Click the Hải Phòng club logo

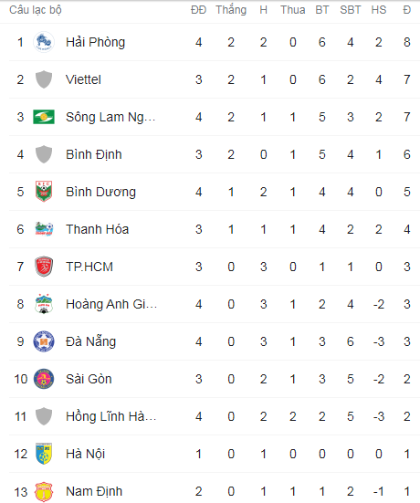click(x=44, y=42)
